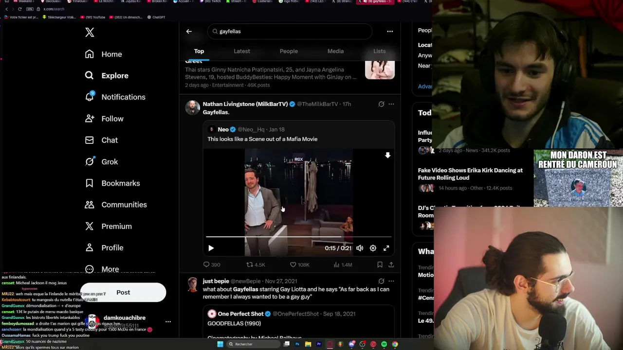Image resolution: width=623 pixels, height=350 pixels.
Task: Switch to the People tab
Action: tap(289, 51)
